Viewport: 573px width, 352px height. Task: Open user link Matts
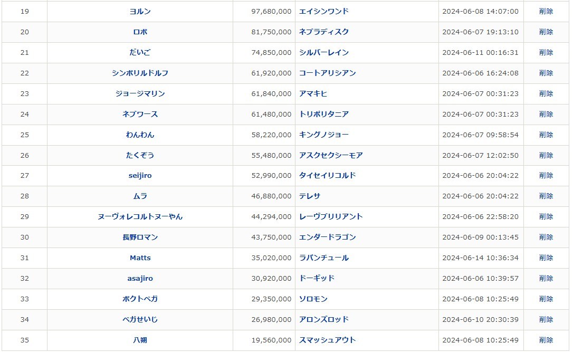pyautogui.click(x=140, y=258)
